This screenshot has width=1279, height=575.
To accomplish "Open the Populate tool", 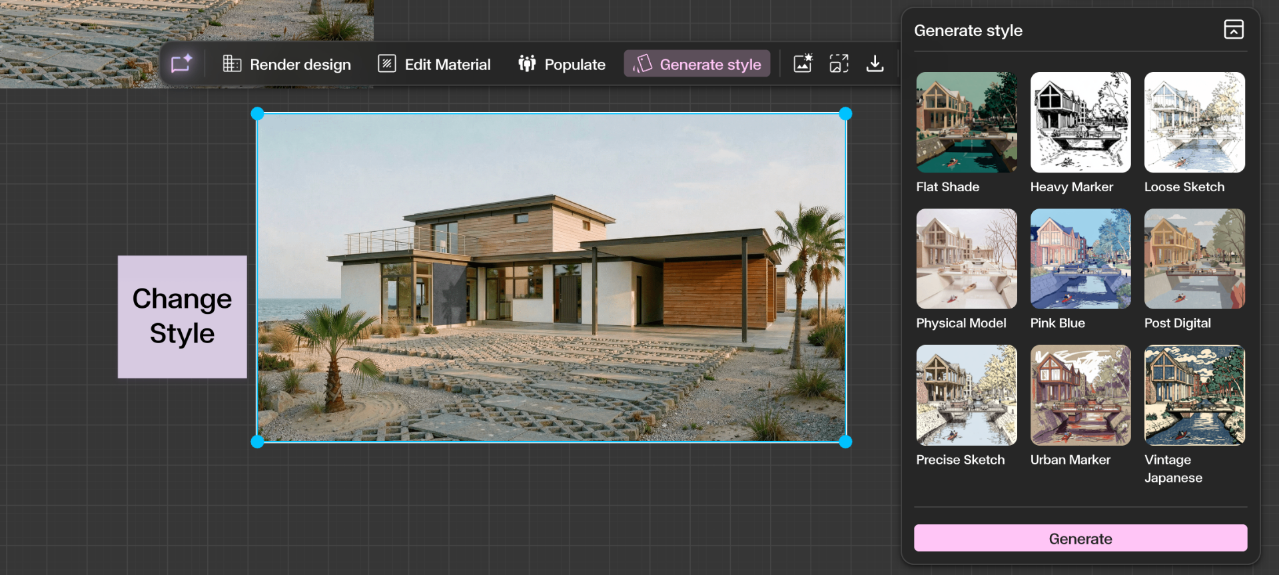I will point(562,64).
